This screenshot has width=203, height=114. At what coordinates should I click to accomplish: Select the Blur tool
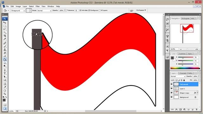[x=5, y=63]
